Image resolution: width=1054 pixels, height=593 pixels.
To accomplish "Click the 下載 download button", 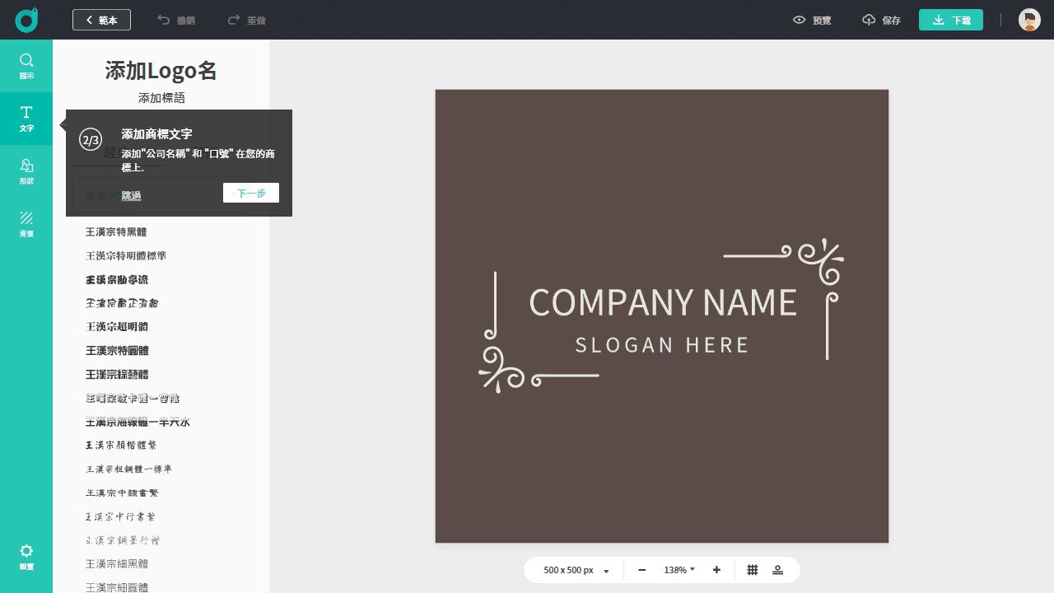I will [x=950, y=20].
